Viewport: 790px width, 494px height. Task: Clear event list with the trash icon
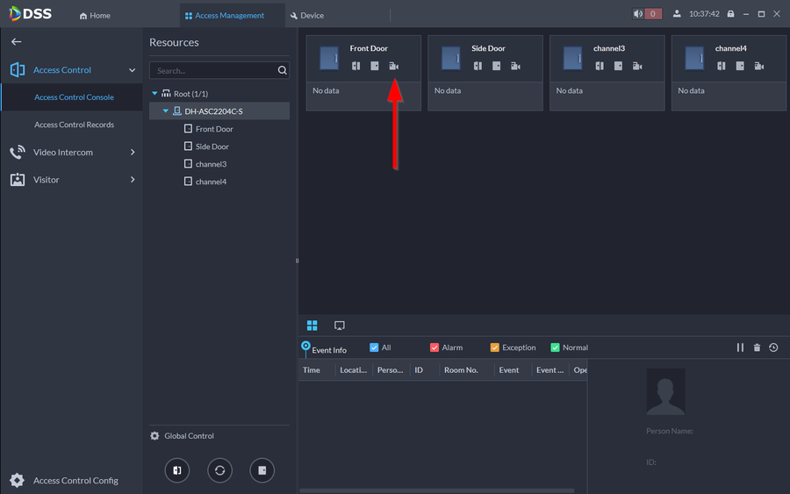pos(757,348)
